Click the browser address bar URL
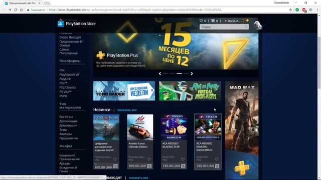Image resolution: width=321 pixels, height=180 pixels. [x=135, y=10]
